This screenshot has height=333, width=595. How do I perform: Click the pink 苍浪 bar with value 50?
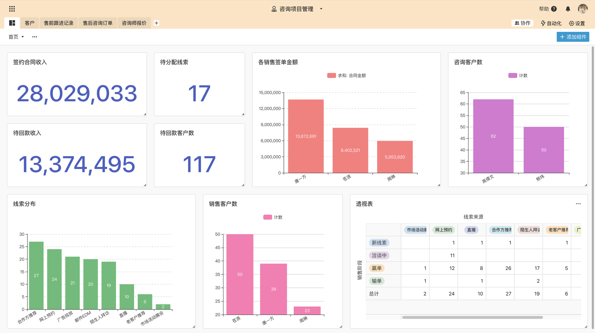tap(240, 274)
